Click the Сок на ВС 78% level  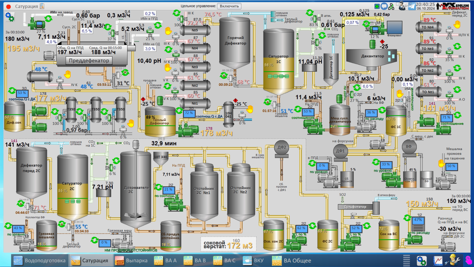coord(383,229)
